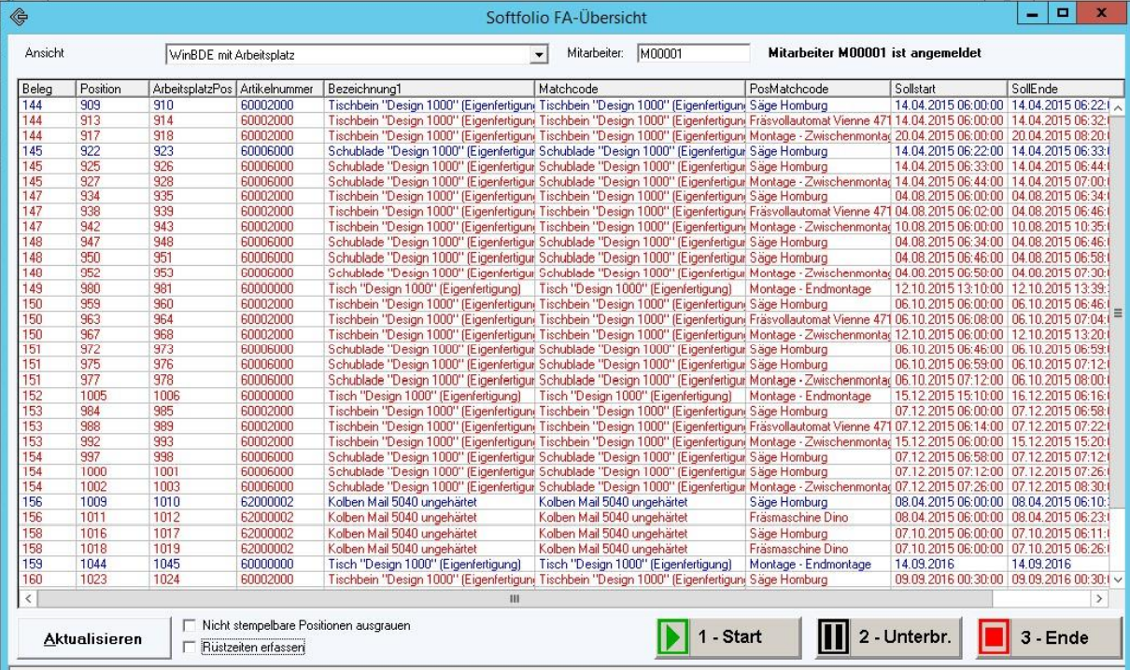This screenshot has height=670, width=1130.
Task: Sort by the Beleg column header
Action: 48,88
